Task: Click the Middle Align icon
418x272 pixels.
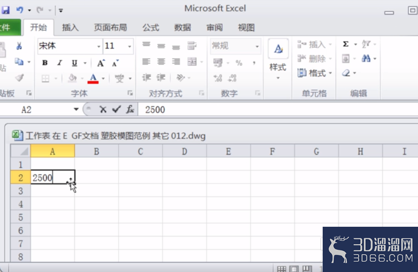Action: [x=161, y=46]
